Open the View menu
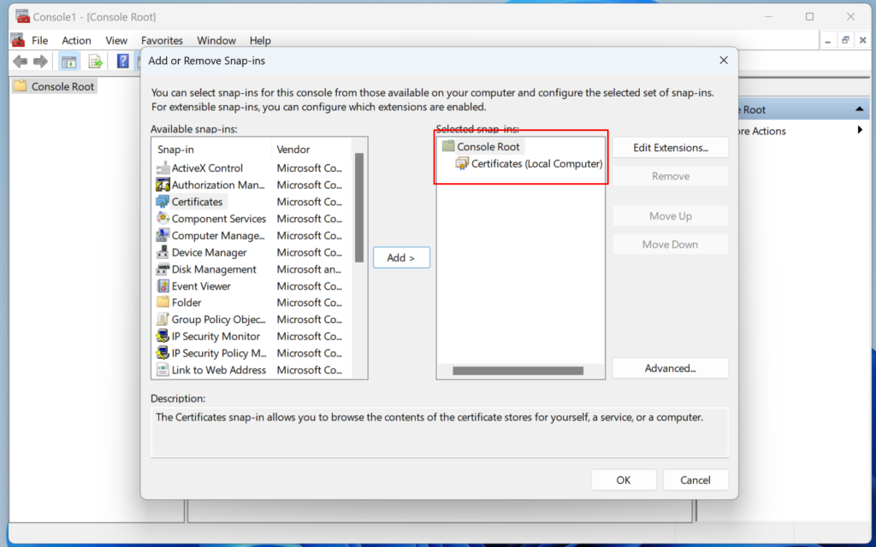 pyautogui.click(x=116, y=40)
